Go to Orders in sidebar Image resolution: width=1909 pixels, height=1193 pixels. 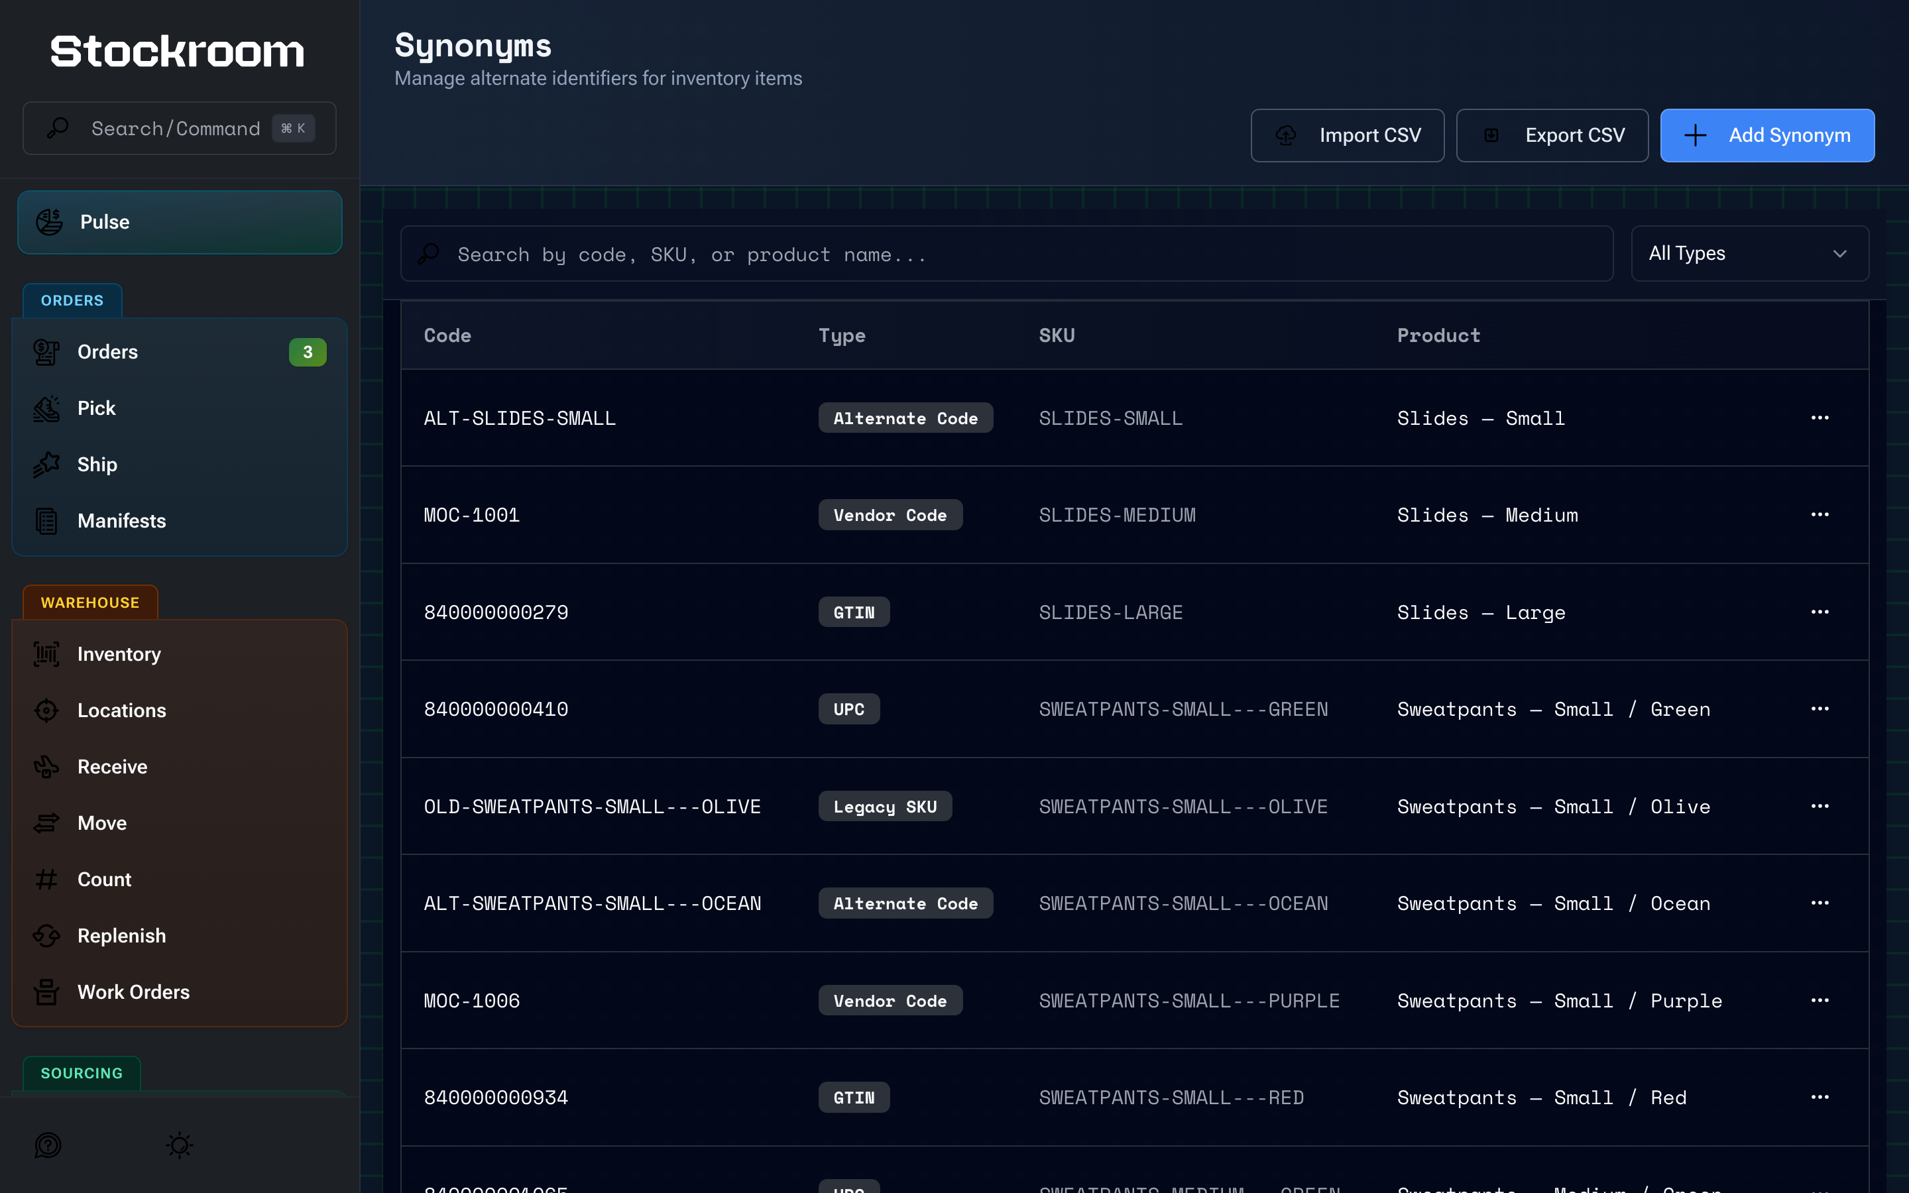[x=180, y=352]
